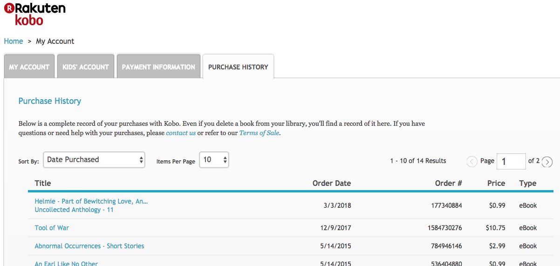560x266 pixels.
Task: Switch to the My Account tab
Action: [x=29, y=67]
